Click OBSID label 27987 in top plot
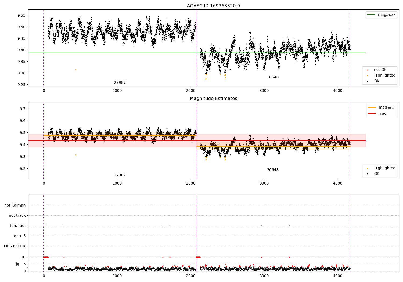Image resolution: width=403 pixels, height=282 pixels. [120, 83]
